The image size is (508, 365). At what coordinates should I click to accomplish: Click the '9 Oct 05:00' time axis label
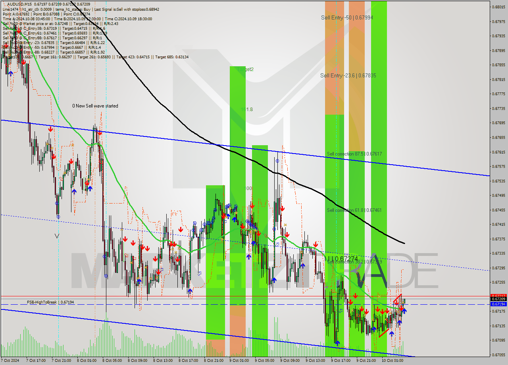click(264, 361)
